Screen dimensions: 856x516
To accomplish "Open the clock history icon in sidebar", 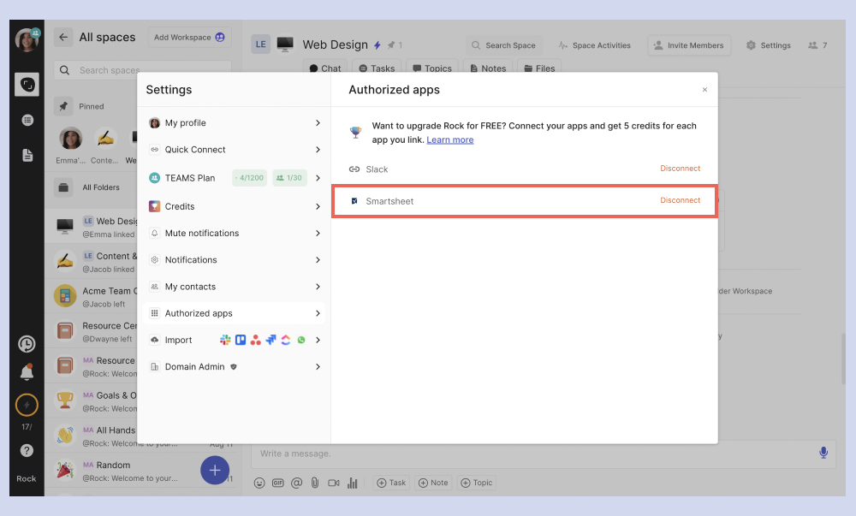I will click(27, 344).
